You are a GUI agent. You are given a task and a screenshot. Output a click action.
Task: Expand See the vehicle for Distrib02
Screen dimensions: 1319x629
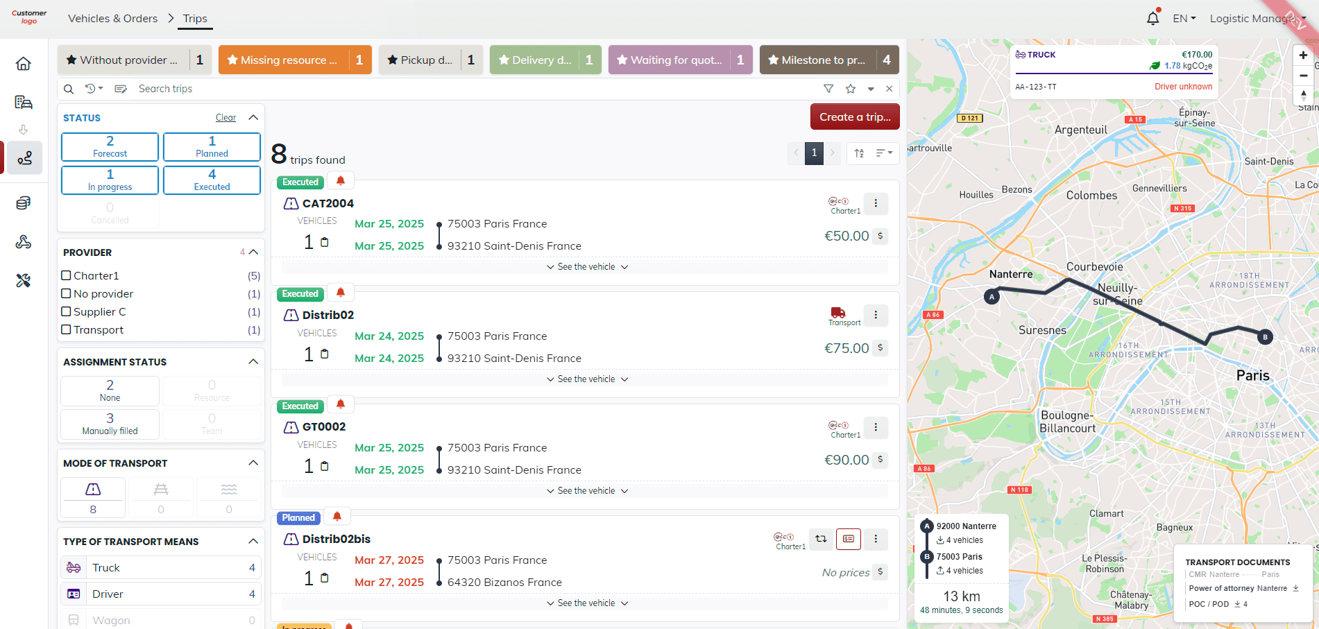point(586,379)
